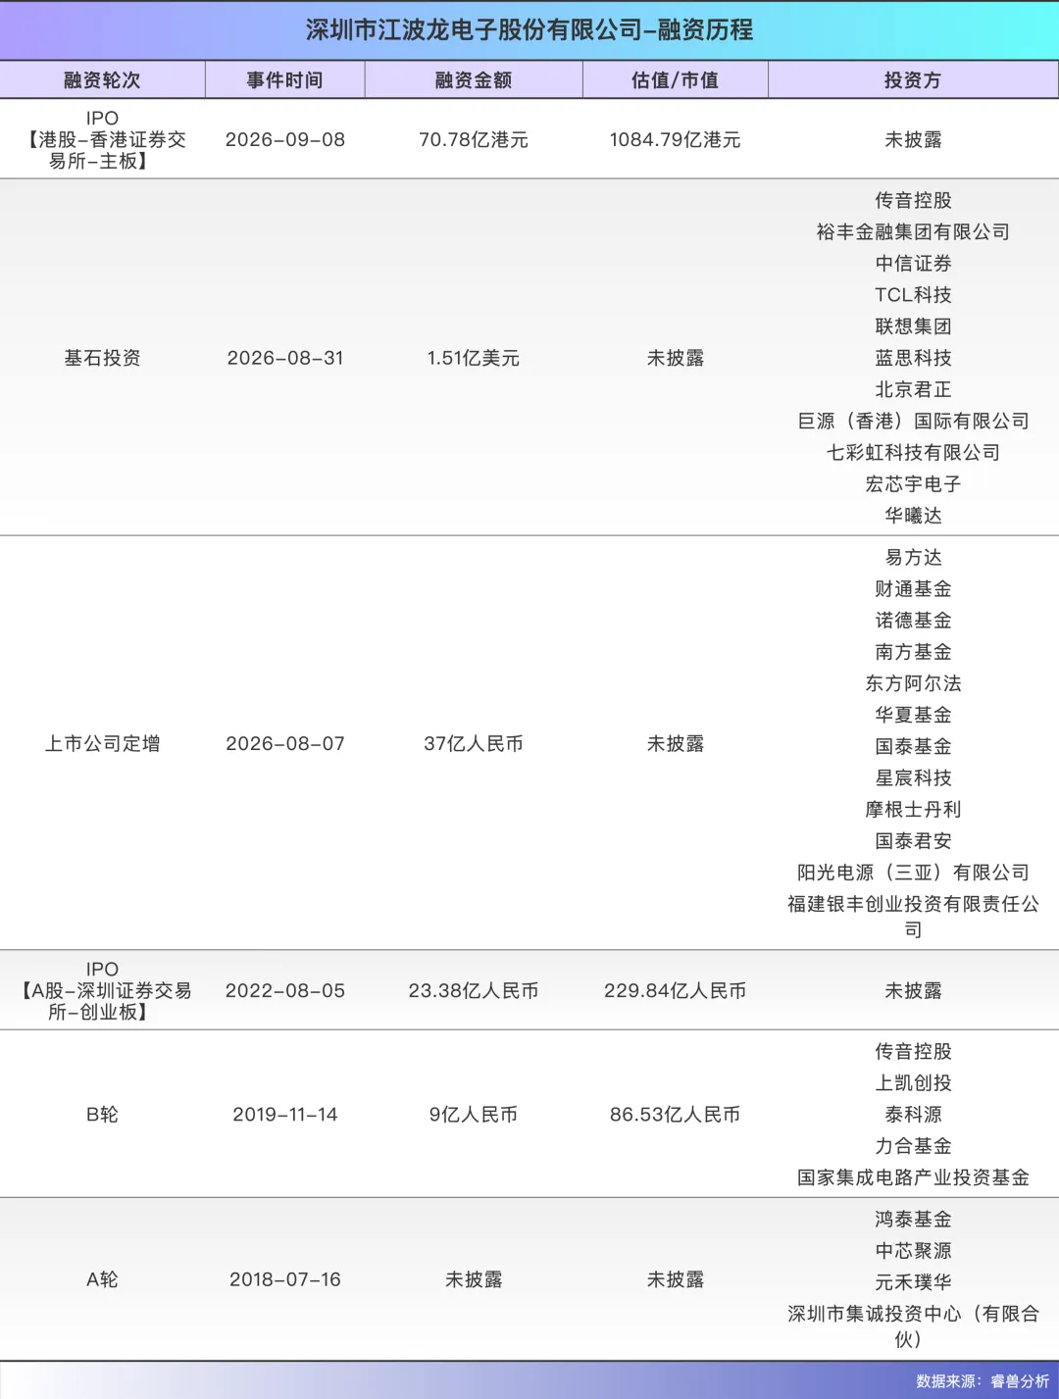Screen dimensions: 1059x1399
Task: Select the 融资轮次 column header
Action: [x=102, y=80]
